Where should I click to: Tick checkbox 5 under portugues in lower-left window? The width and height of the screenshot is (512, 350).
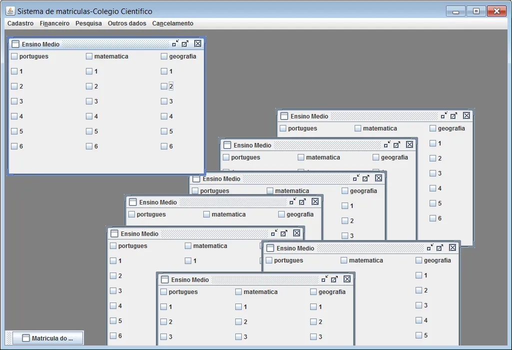point(116,321)
